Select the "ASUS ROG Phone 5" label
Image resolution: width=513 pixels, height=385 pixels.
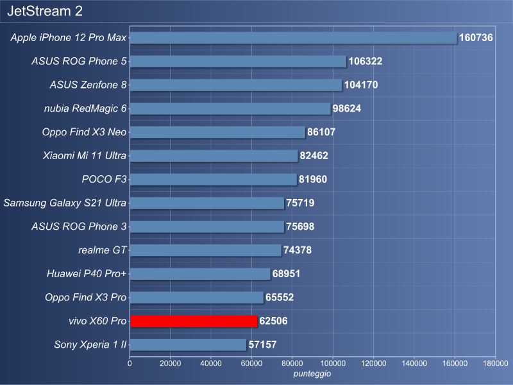click(x=79, y=61)
